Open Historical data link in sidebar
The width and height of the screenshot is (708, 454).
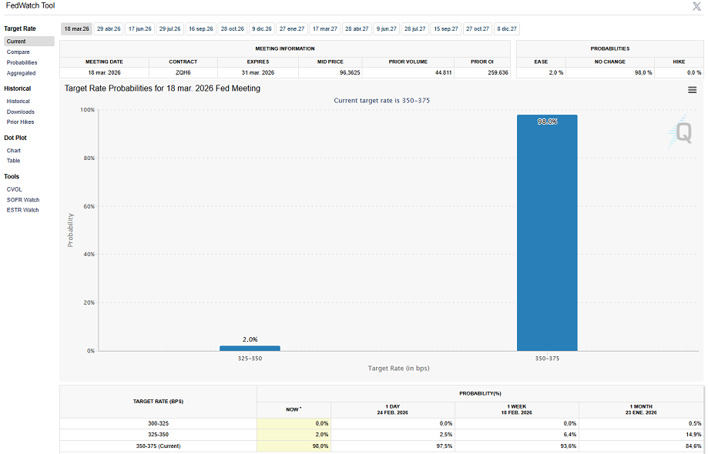tap(18, 102)
